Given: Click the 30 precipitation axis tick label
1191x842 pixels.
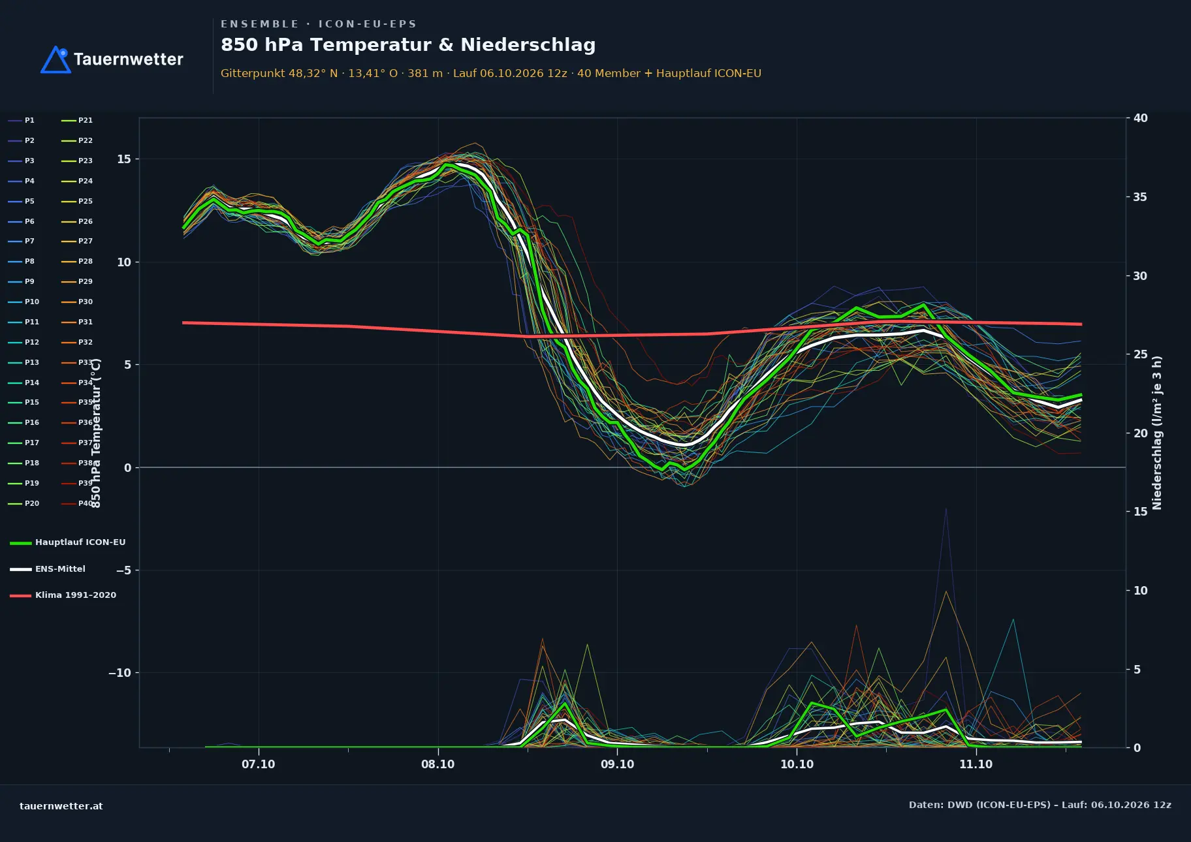Looking at the screenshot, I should tap(1141, 276).
